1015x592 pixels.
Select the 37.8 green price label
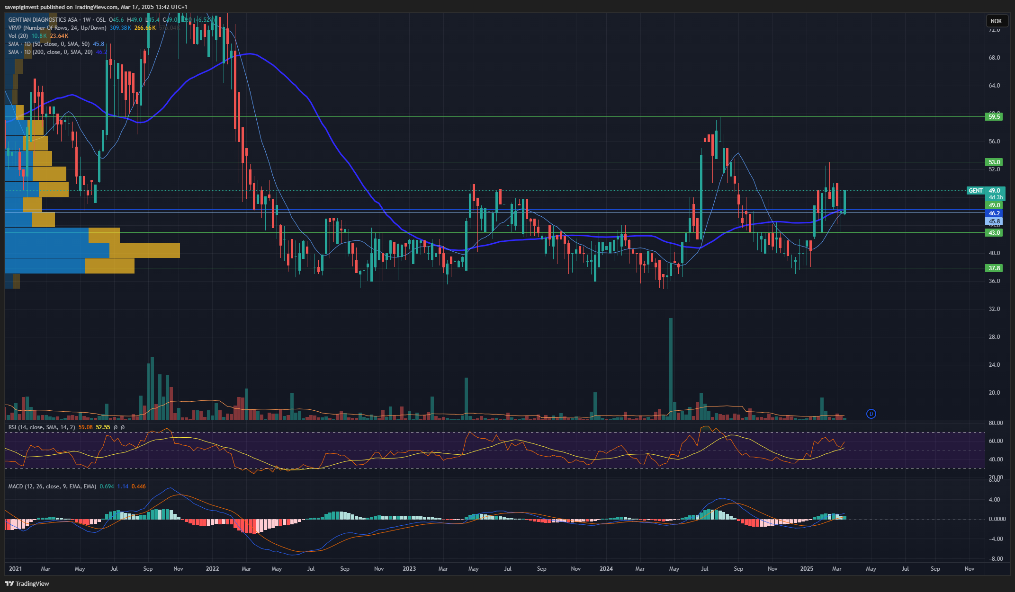[994, 268]
